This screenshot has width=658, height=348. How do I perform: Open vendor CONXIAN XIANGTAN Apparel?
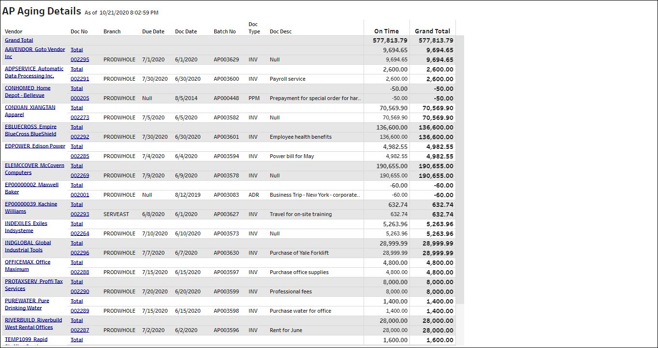point(30,111)
